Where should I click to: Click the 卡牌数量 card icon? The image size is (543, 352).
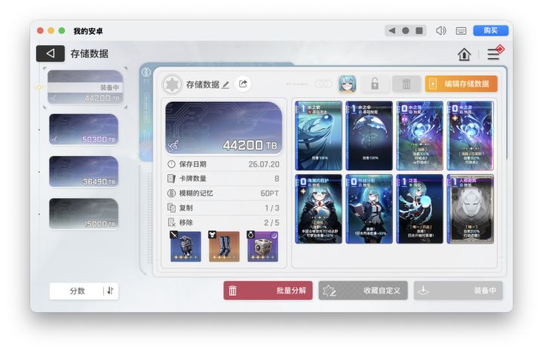point(171,179)
